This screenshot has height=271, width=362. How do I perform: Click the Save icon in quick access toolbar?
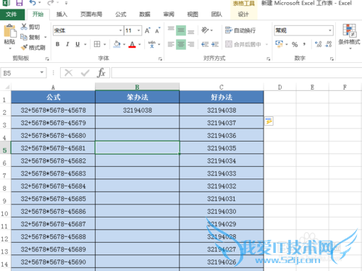20,3
